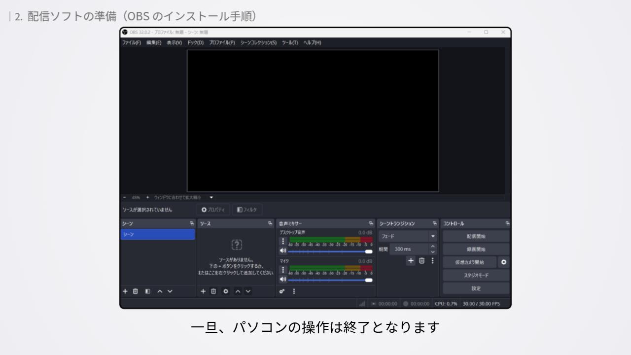Toggle スタジオモード on
The height and width of the screenshot is (355, 631).
(476, 275)
